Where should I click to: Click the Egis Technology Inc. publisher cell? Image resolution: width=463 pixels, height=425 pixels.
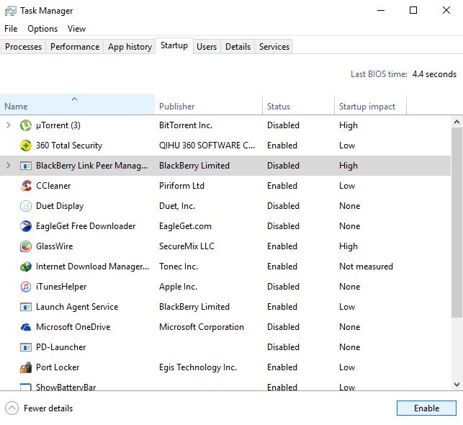(x=198, y=367)
